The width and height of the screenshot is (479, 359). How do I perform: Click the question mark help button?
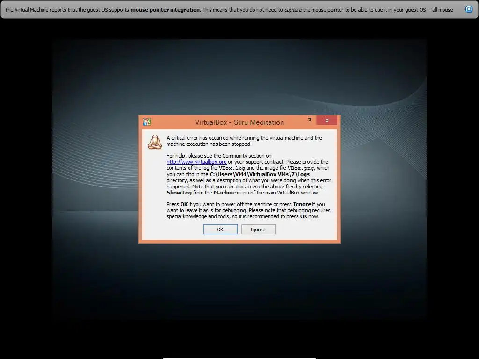click(x=310, y=120)
